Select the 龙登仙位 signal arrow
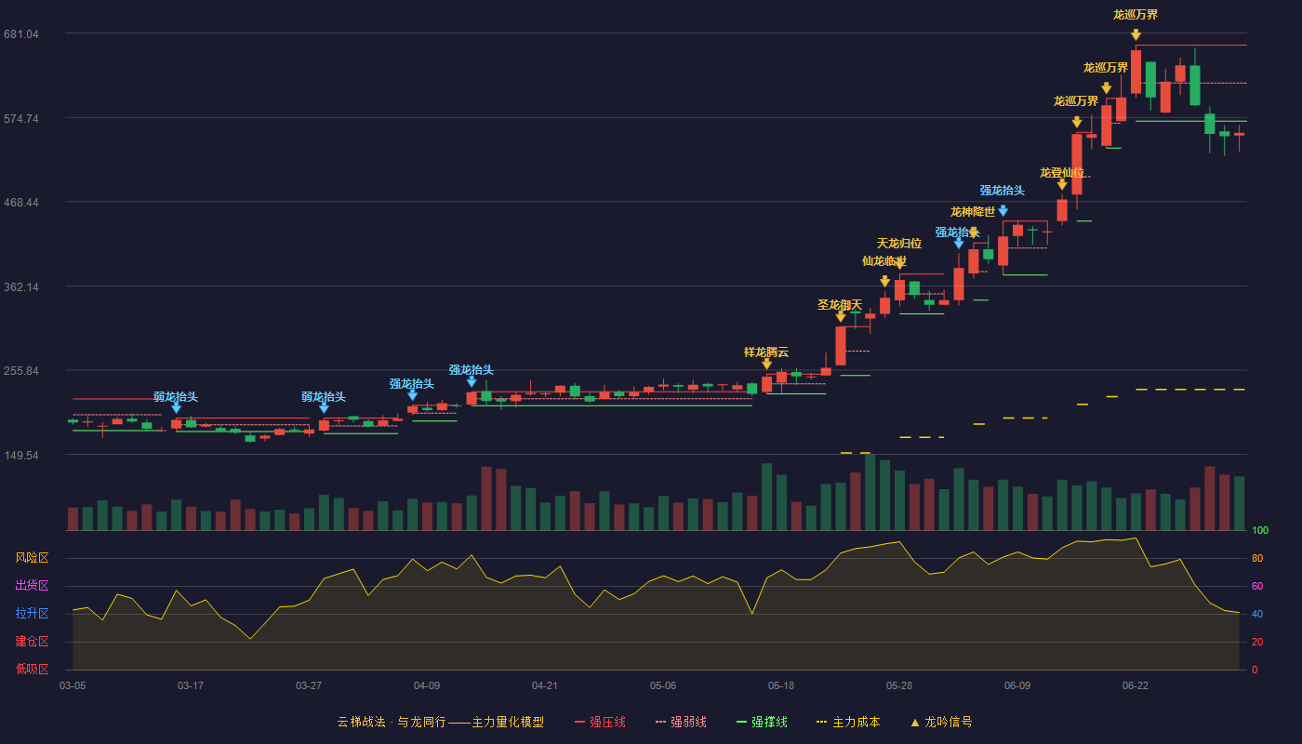 (x=1062, y=184)
